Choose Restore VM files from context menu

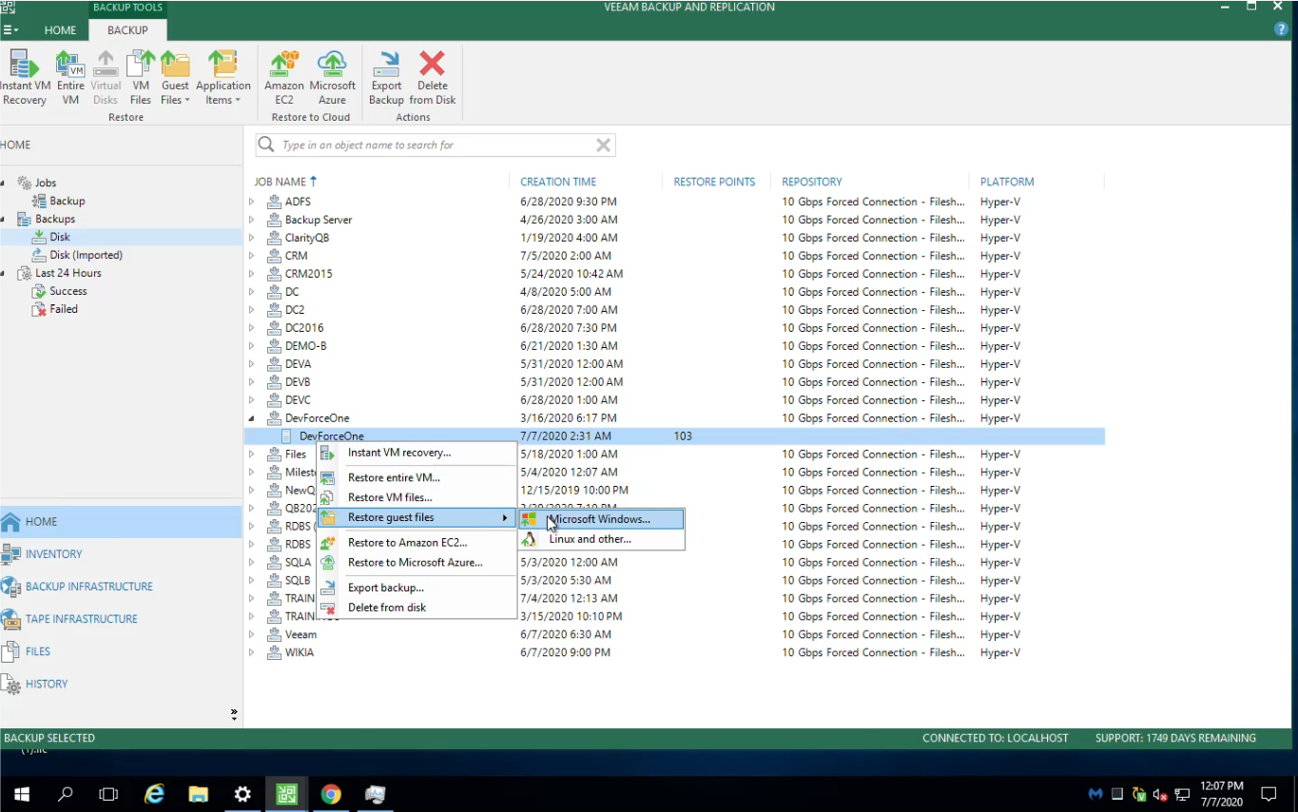pos(417,497)
